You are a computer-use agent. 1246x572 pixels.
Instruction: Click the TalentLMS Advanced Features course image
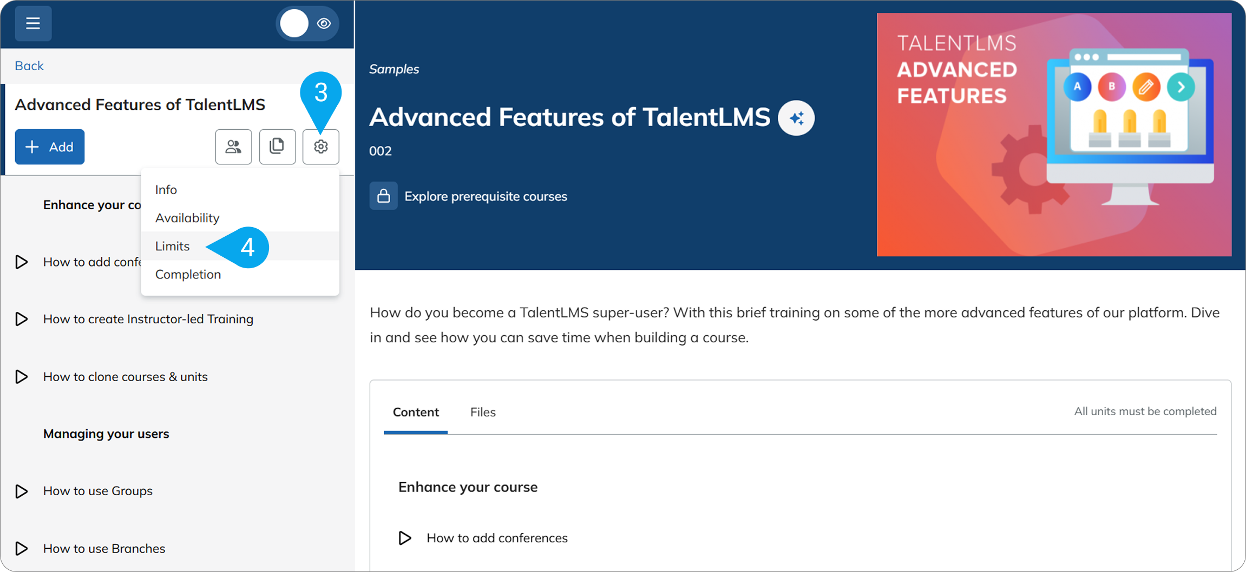point(1054,135)
